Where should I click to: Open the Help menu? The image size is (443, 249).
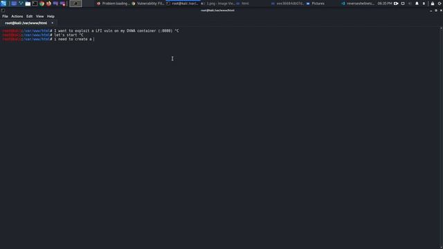coord(51,17)
